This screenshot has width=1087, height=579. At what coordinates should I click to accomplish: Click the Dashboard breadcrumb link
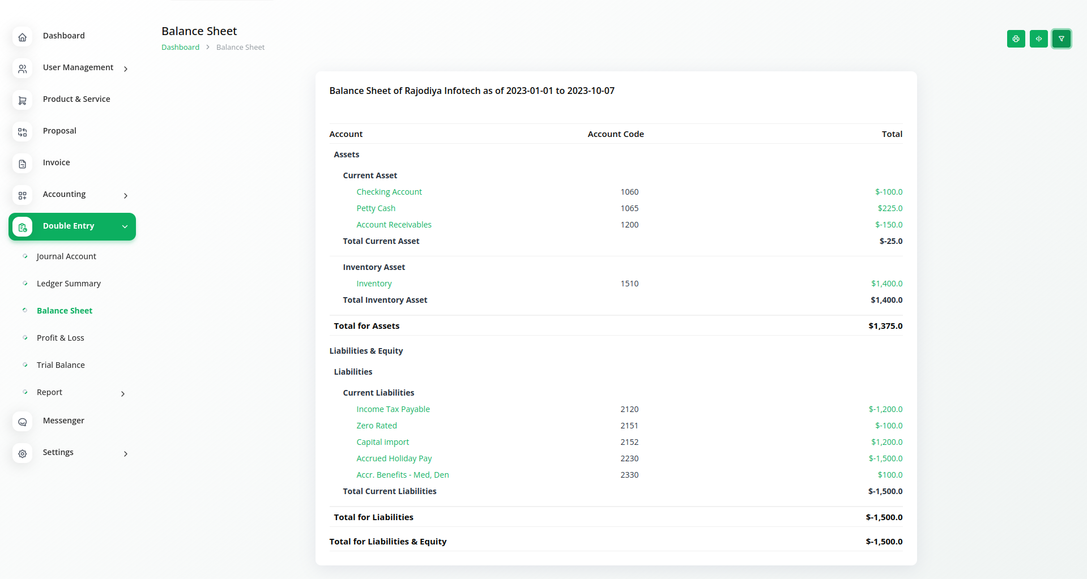point(180,48)
